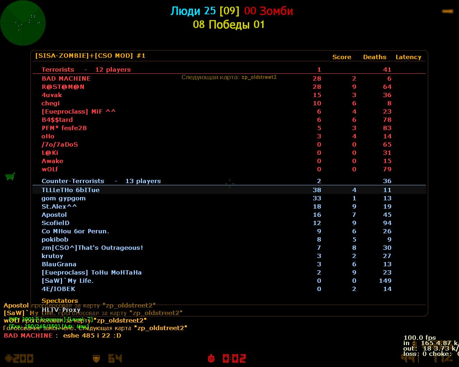
Task: Click the Score column header
Action: [341, 57]
